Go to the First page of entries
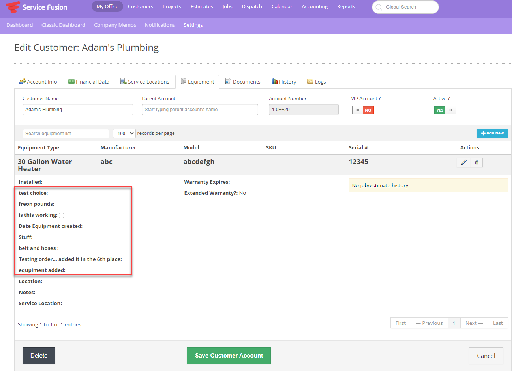Screen dimensions: 512x371 (401, 323)
